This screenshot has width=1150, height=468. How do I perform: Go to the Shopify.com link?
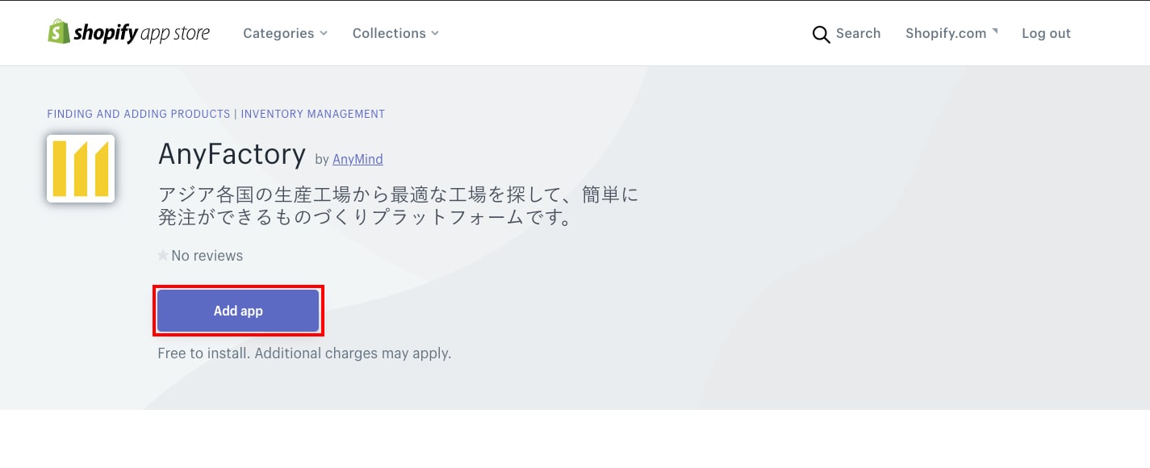click(x=945, y=33)
